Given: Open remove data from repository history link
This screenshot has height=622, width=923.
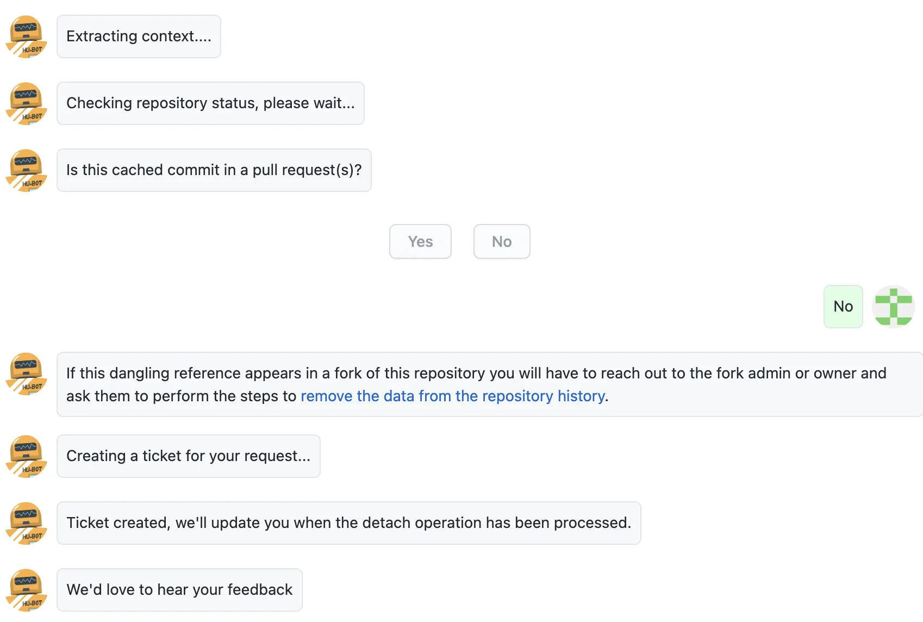Looking at the screenshot, I should 453,396.
